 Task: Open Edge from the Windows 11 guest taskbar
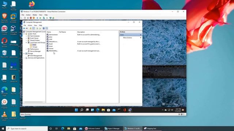point(98,110)
